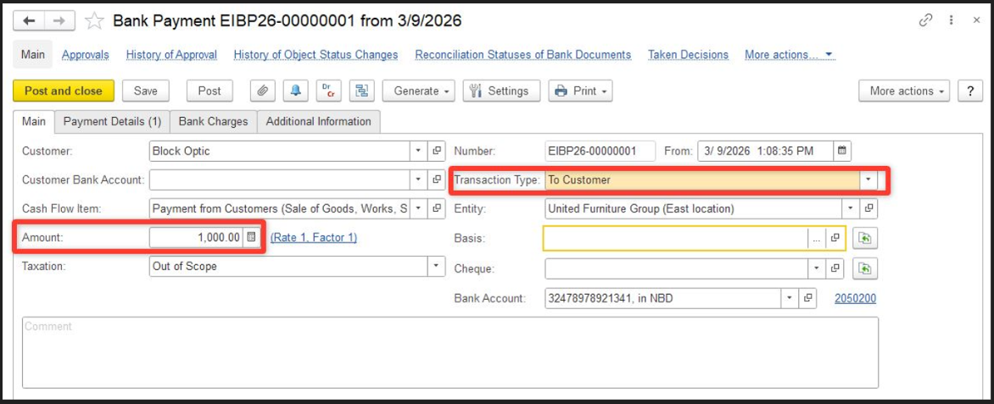
Task: Expand the Bank Account dropdown
Action: point(790,298)
